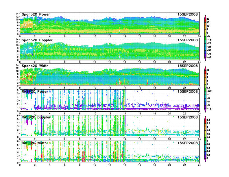Click the magenta top arrow of bottom colorbar
The height and width of the screenshot is (177, 229).
click(x=205, y=118)
